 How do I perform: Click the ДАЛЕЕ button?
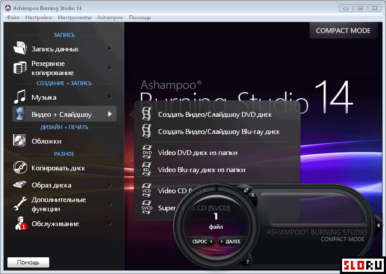(231, 242)
